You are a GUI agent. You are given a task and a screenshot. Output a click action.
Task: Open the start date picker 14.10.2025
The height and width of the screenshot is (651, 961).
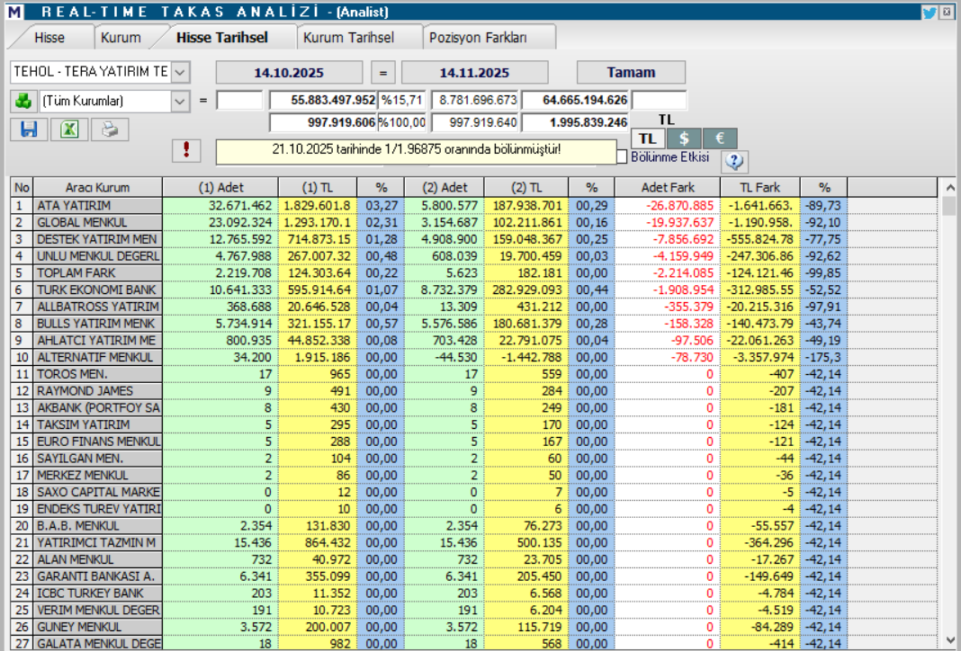click(x=289, y=73)
